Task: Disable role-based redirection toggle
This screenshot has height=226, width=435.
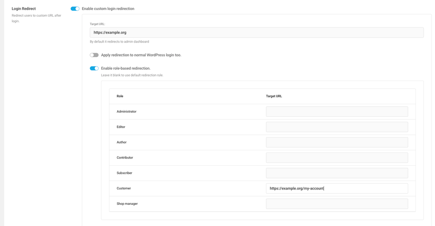Action: click(94, 68)
